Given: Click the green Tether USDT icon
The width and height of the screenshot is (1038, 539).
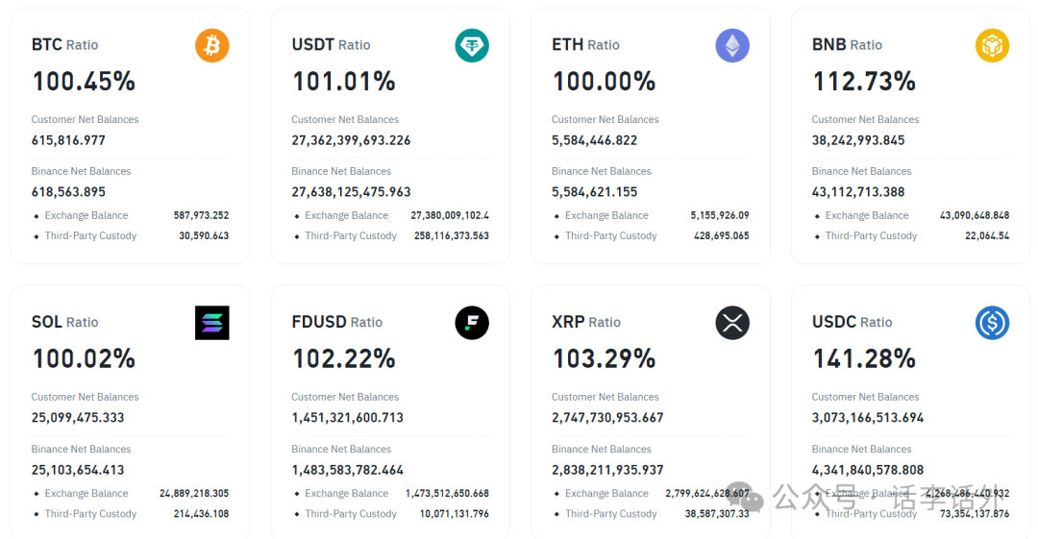Looking at the screenshot, I should (x=472, y=45).
